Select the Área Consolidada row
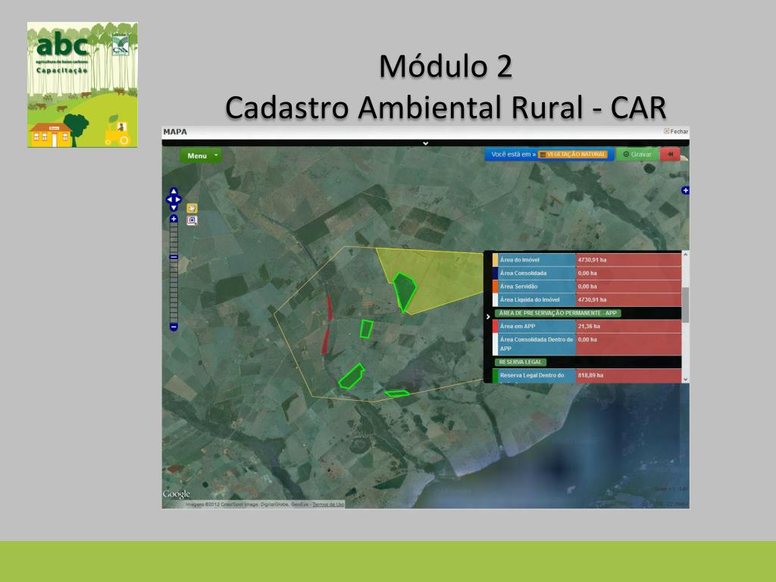The image size is (776, 582). pos(587,273)
